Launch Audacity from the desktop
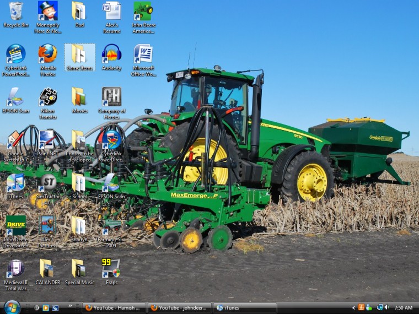 [x=112, y=57]
